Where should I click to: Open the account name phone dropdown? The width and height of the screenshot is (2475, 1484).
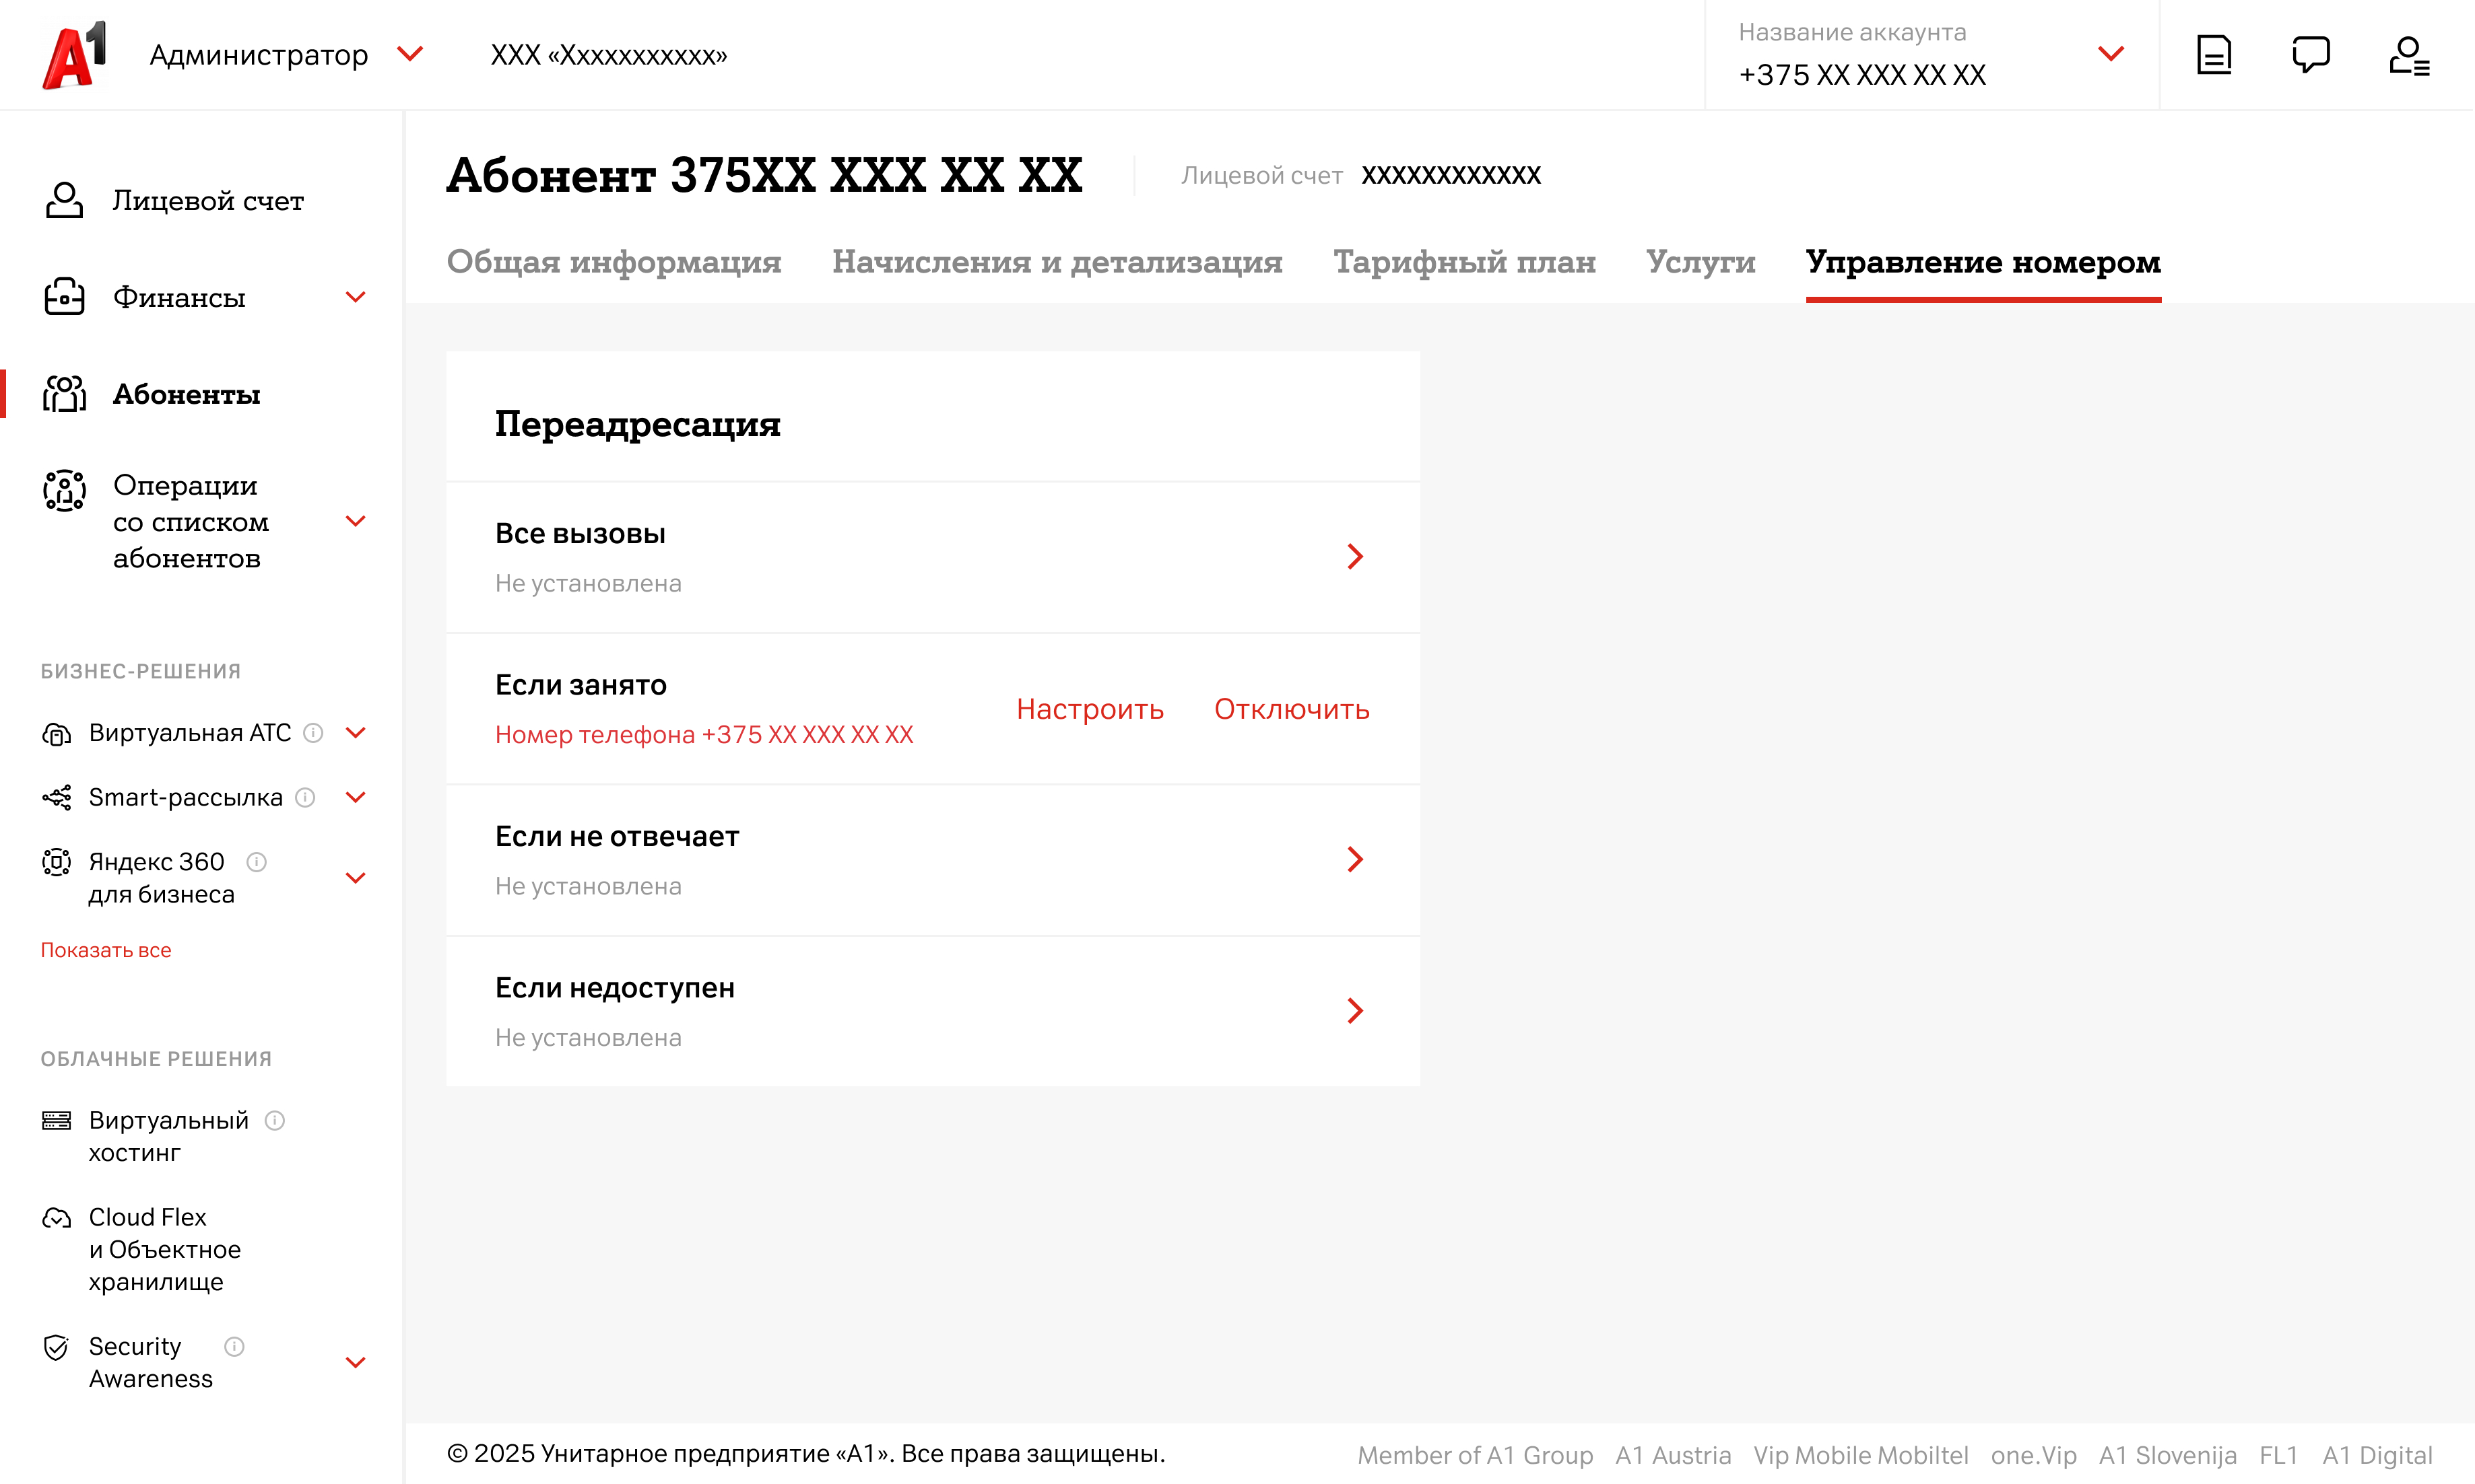(2110, 54)
